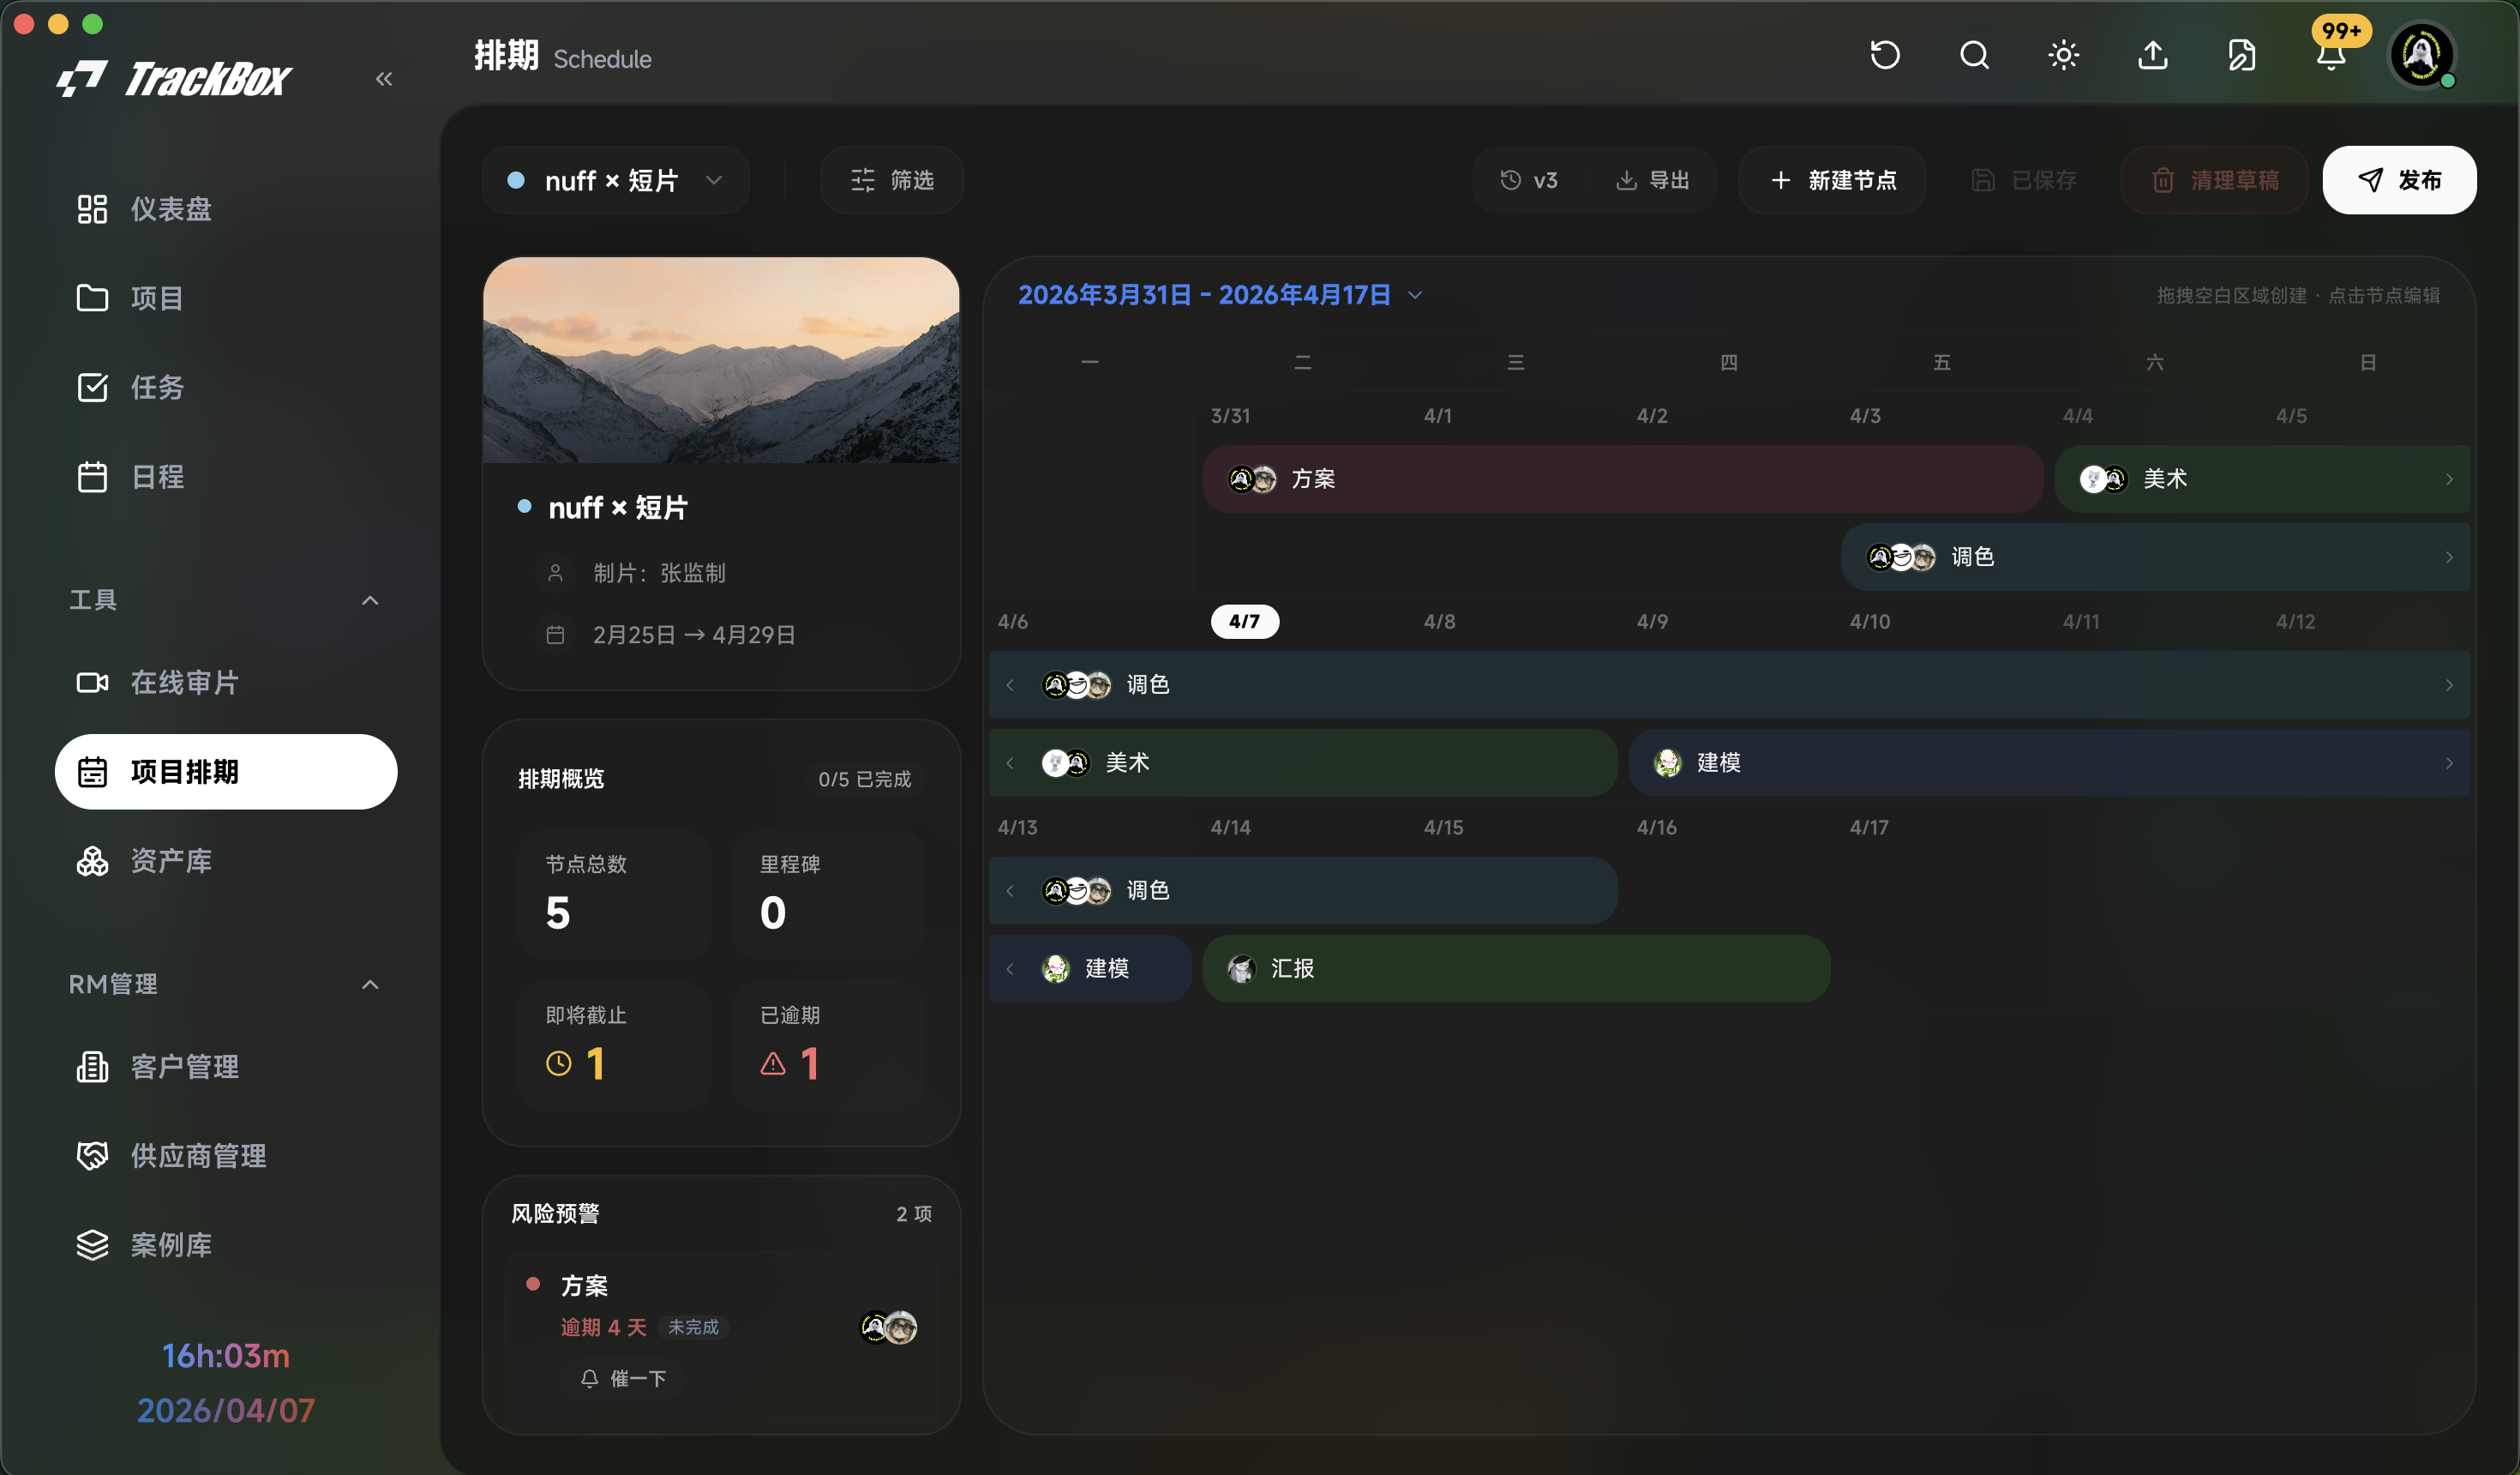Click left chevron on 4/6 week 调色 bar
Screen dimensions: 2520x1475
click(1010, 685)
